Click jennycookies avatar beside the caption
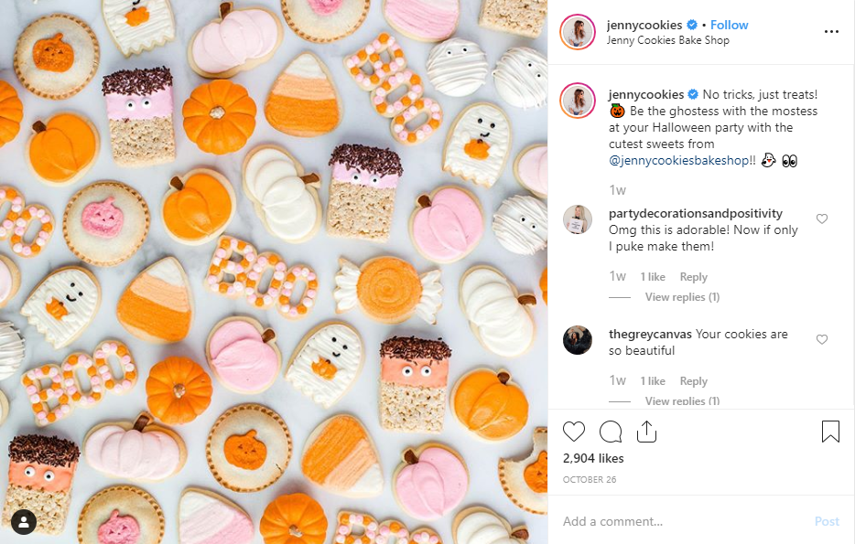The image size is (855, 544). click(x=579, y=101)
